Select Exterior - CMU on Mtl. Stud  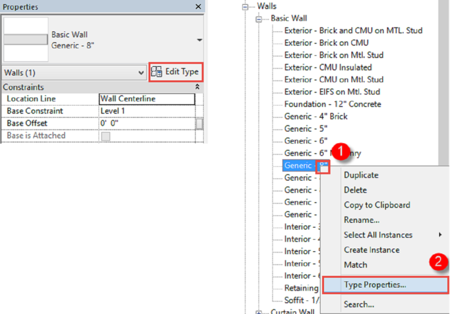[334, 79]
